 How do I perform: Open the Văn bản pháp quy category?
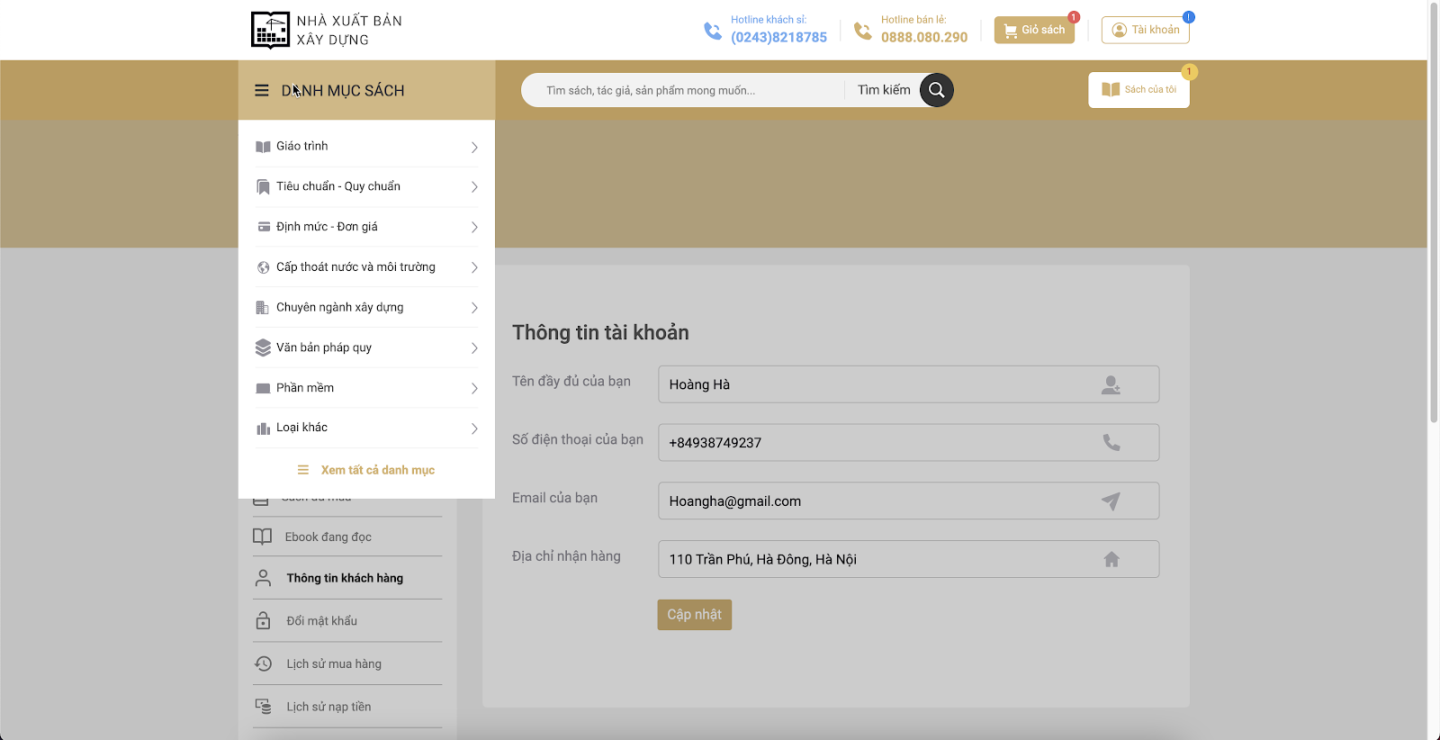tap(366, 347)
